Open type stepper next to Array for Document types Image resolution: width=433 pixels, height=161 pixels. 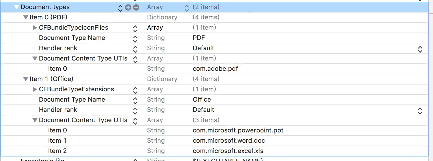pyautogui.click(x=187, y=8)
